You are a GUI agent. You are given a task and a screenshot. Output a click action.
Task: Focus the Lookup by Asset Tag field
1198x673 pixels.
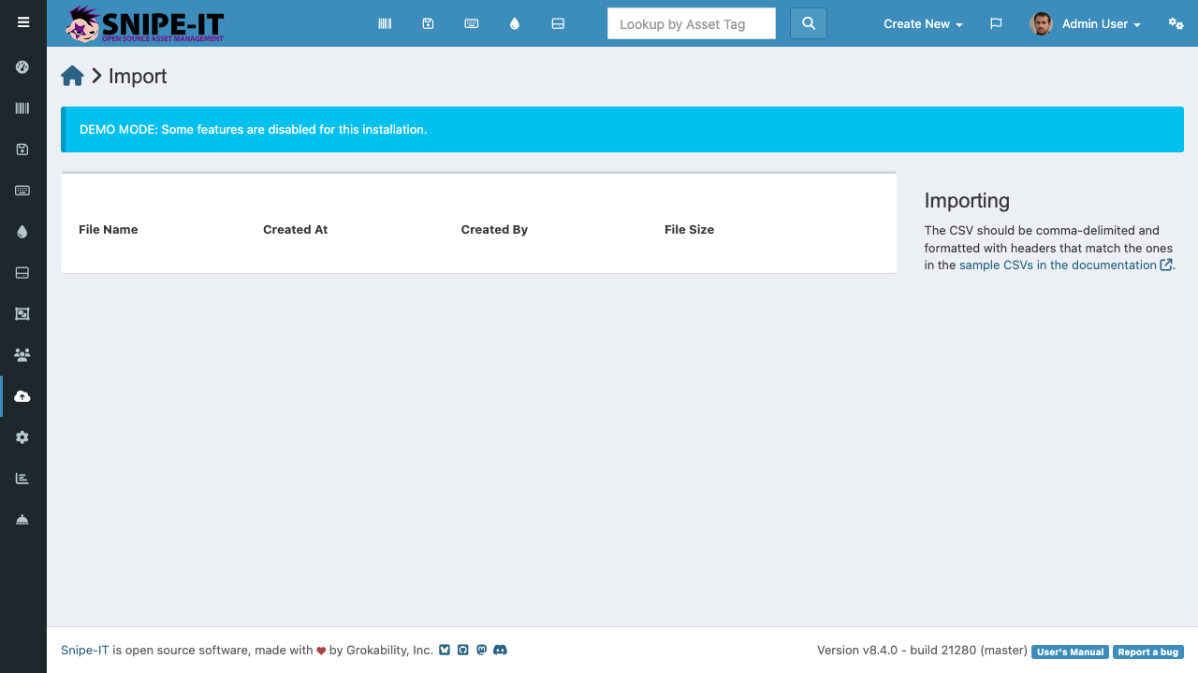click(692, 23)
